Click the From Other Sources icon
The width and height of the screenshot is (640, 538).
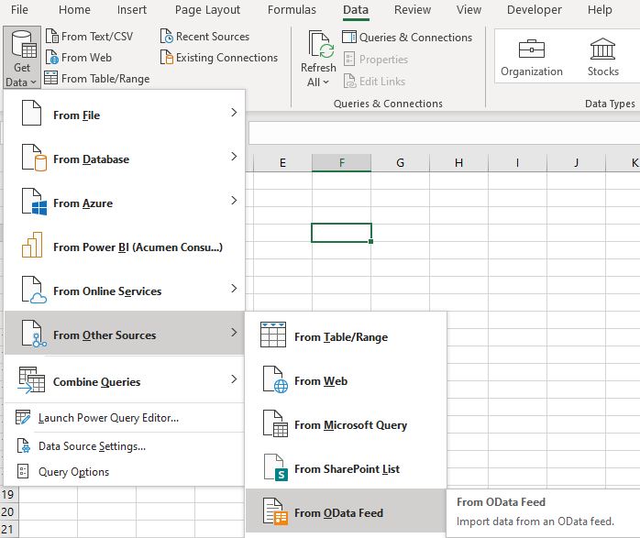(34, 334)
